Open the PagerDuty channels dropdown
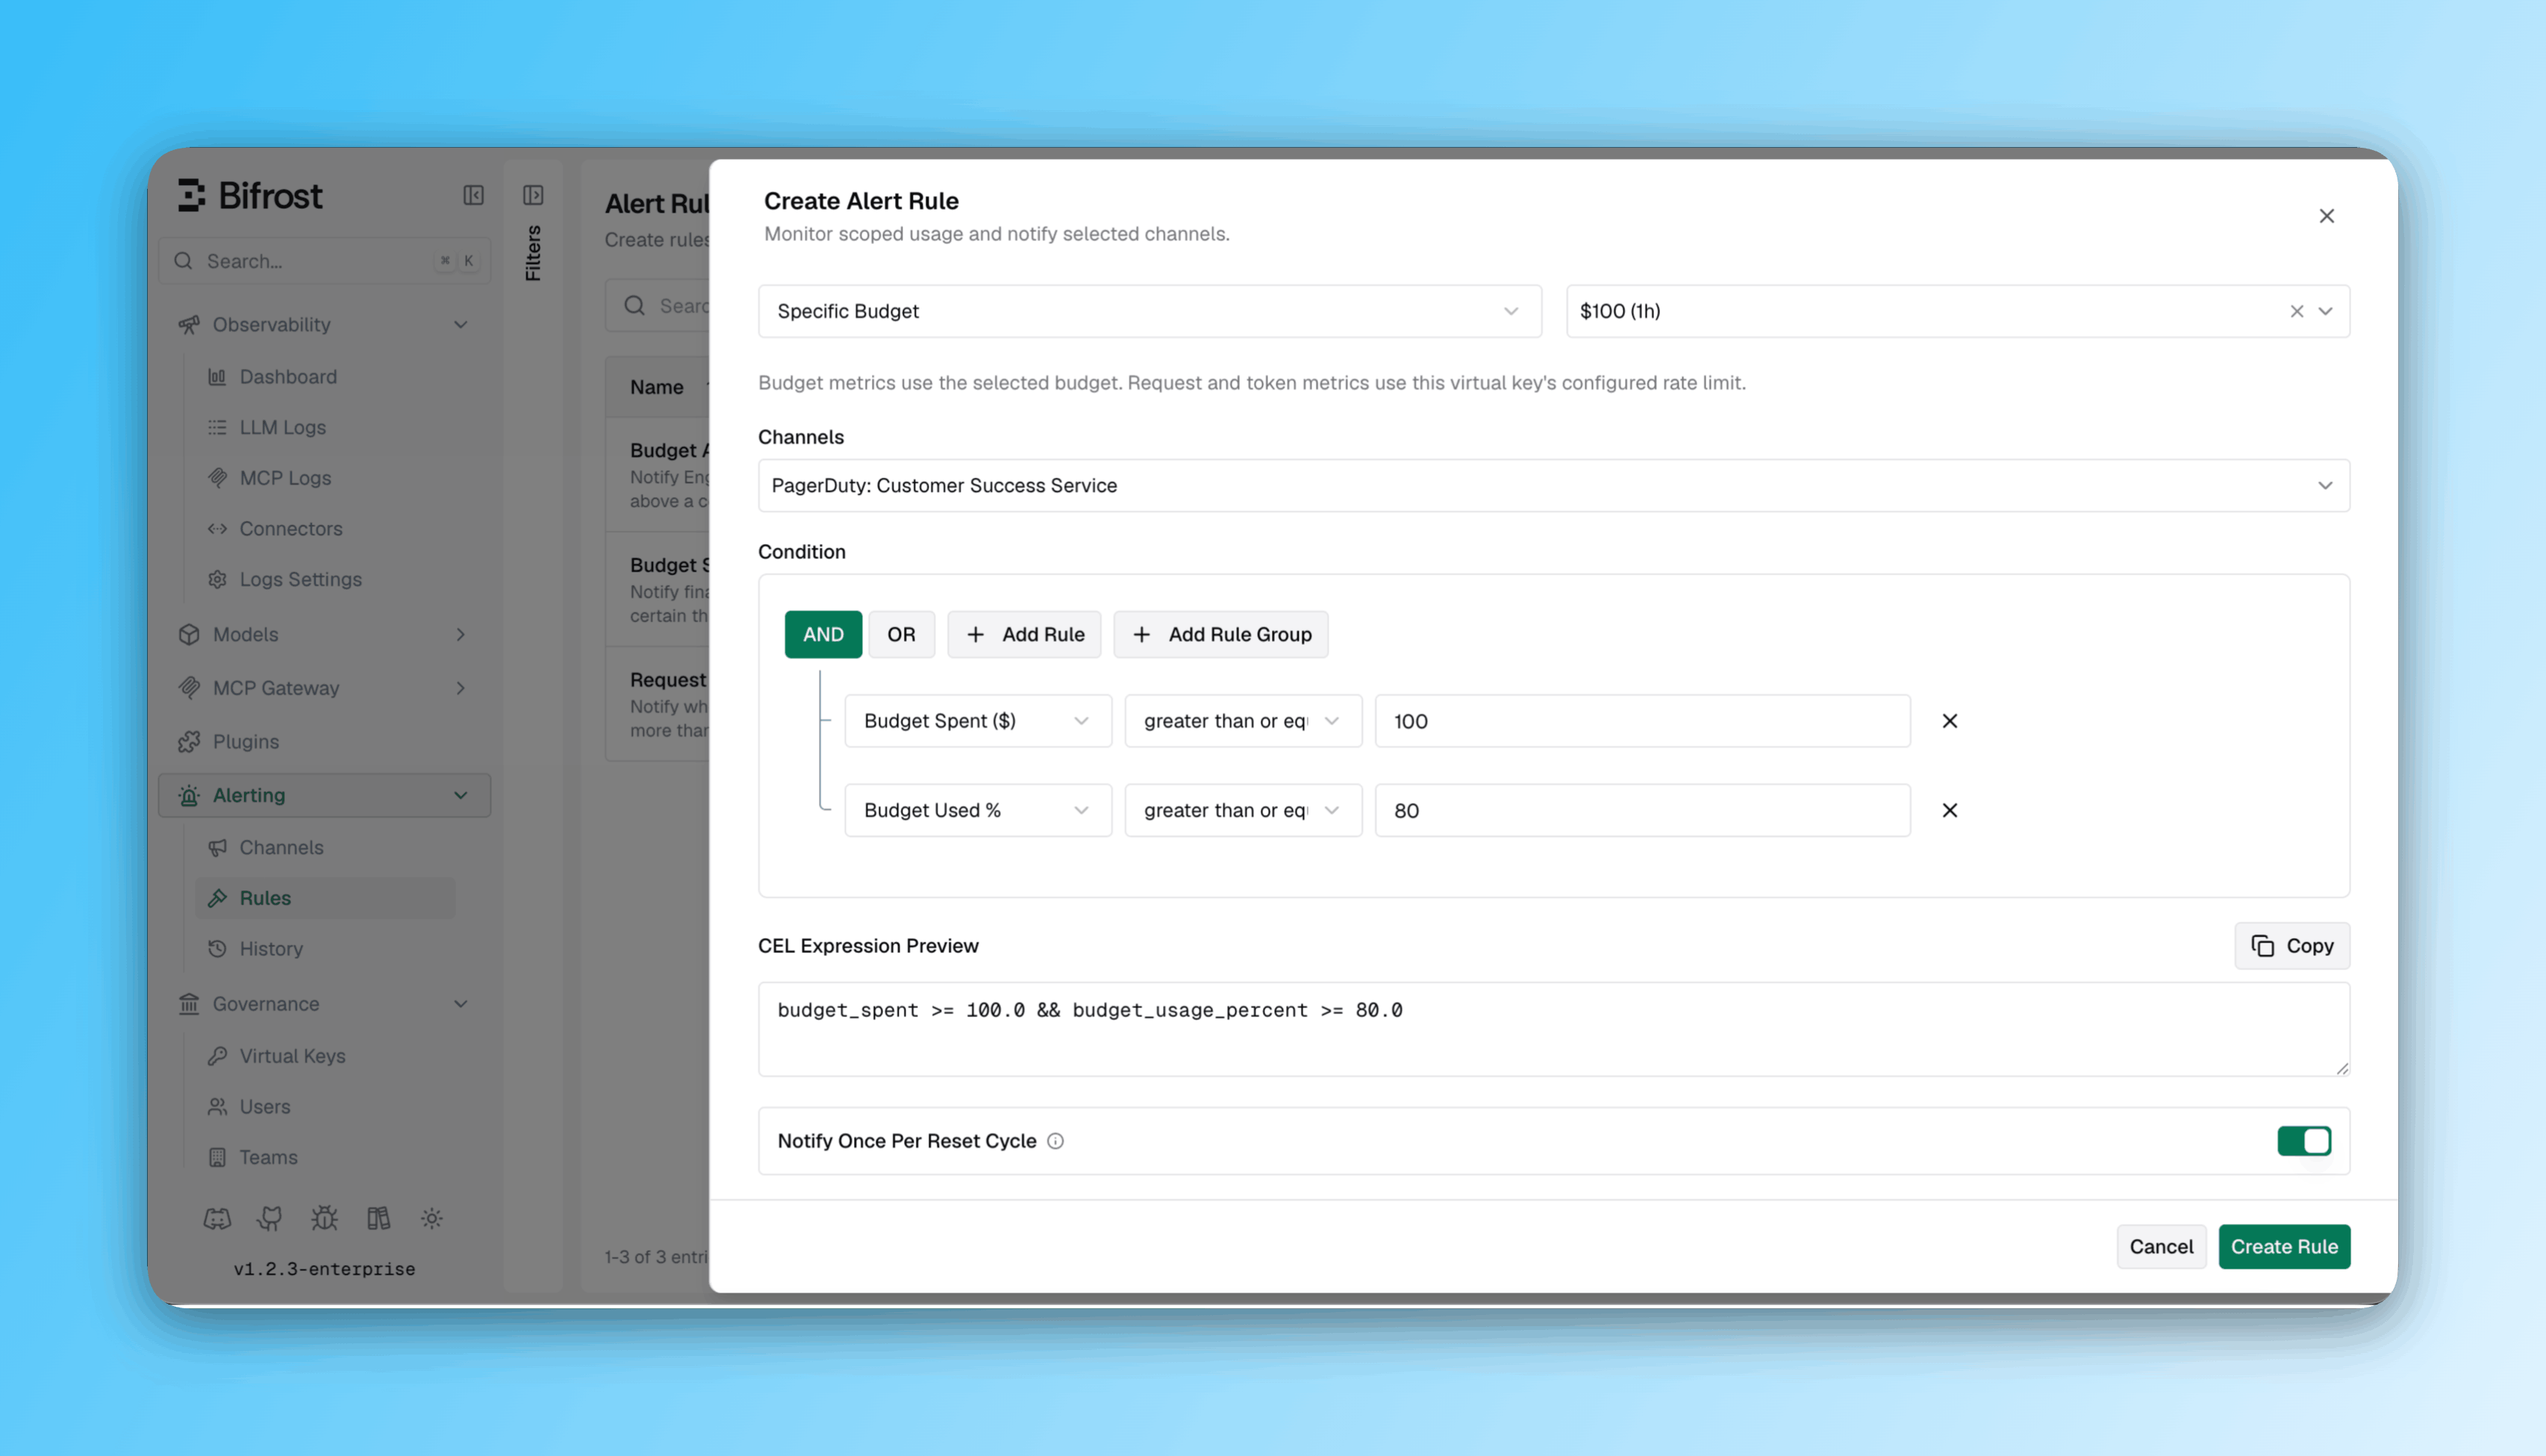 click(x=1553, y=486)
